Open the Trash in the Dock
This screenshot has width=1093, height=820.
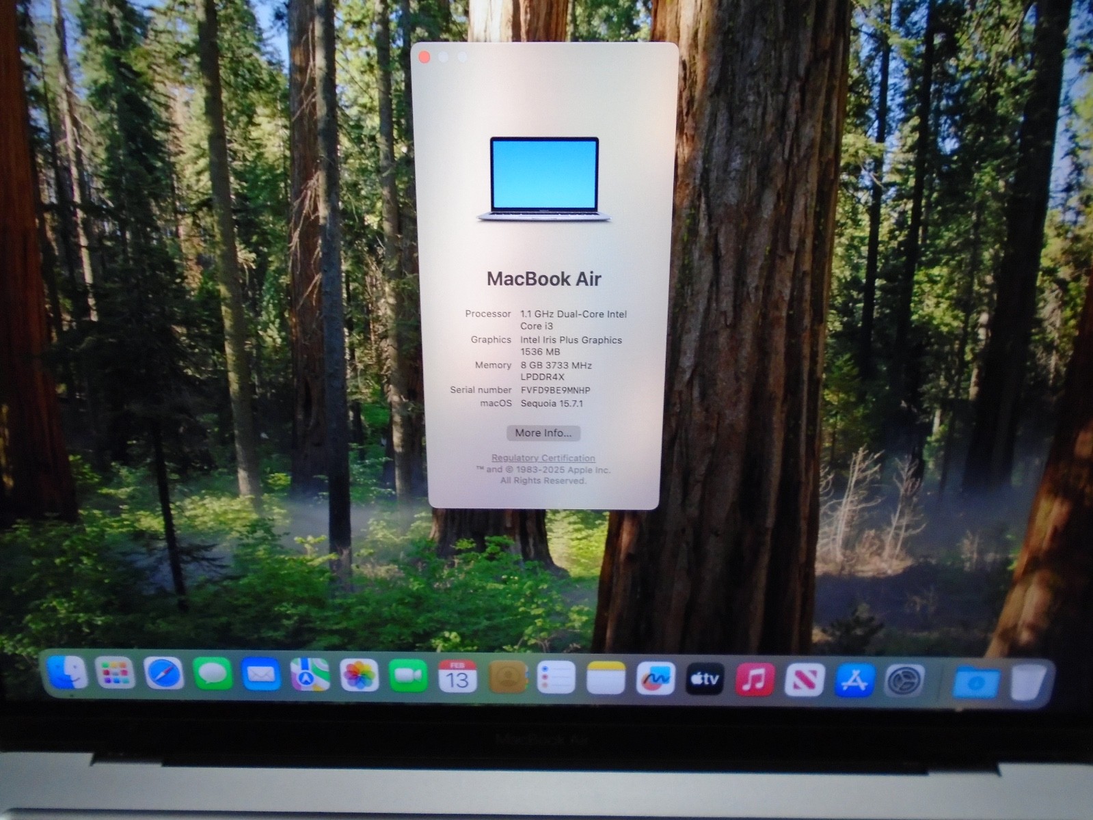tap(1028, 682)
